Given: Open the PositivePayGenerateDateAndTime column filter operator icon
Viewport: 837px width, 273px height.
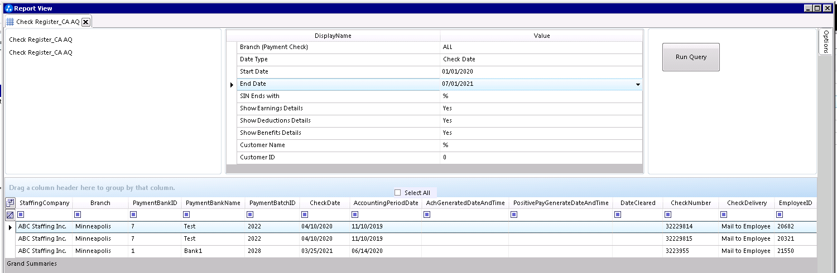Looking at the screenshot, I should pyautogui.click(x=514, y=214).
